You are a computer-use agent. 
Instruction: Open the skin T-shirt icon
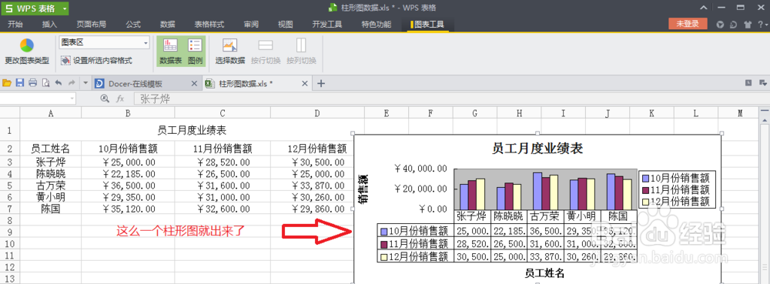[x=748, y=24]
